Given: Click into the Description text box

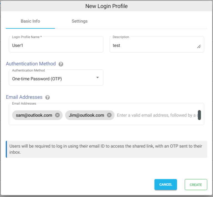Looking at the screenshot, I should pyautogui.click(x=157, y=44).
